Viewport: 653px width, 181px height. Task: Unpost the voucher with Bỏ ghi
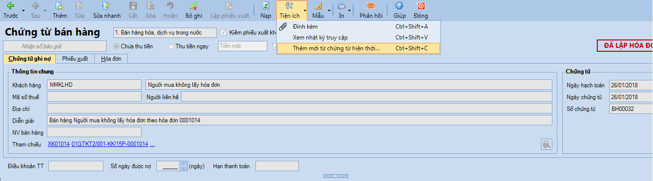pyautogui.click(x=194, y=10)
